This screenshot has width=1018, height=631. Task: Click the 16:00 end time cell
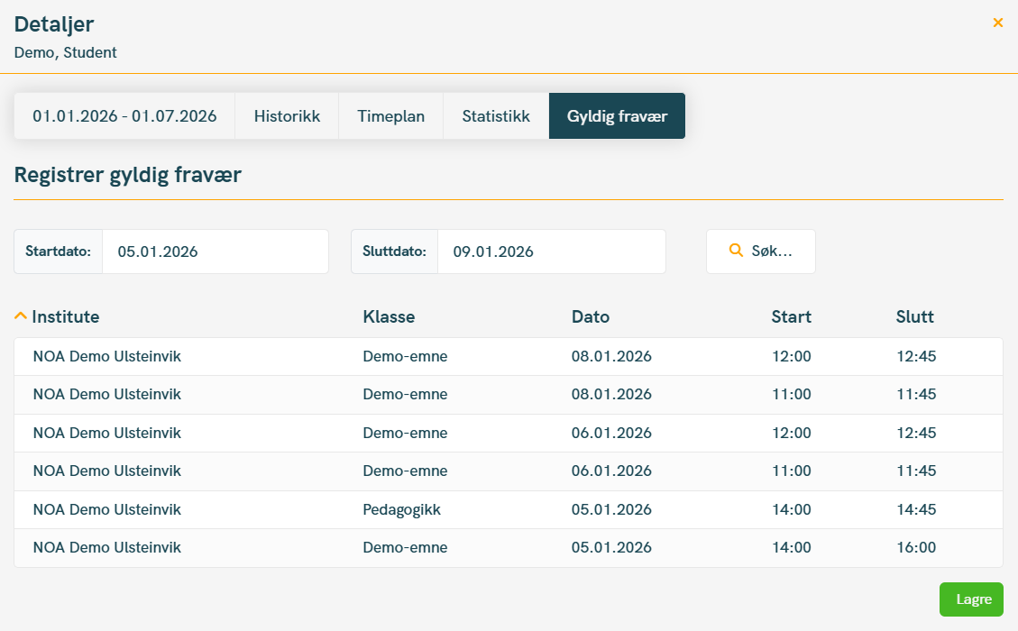[x=916, y=547]
